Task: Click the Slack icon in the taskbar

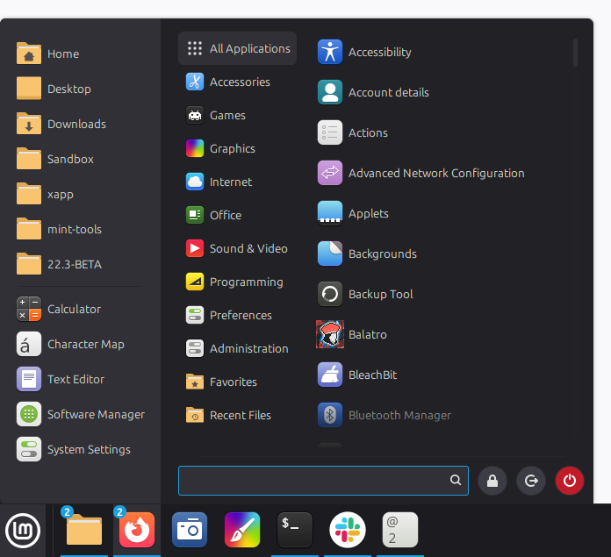Action: [348, 530]
